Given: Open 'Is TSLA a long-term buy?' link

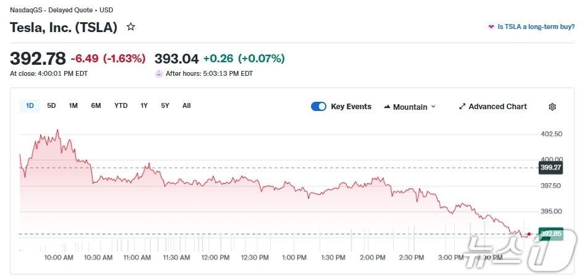Looking at the screenshot, I should [x=536, y=27].
